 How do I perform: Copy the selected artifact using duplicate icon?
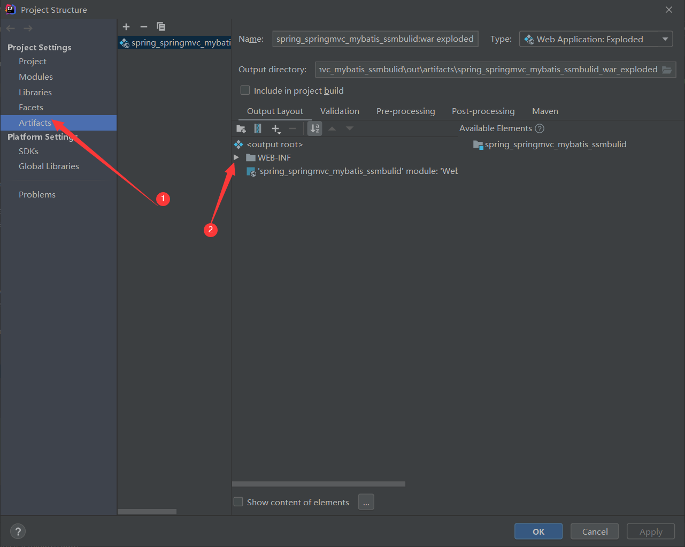[x=161, y=27]
